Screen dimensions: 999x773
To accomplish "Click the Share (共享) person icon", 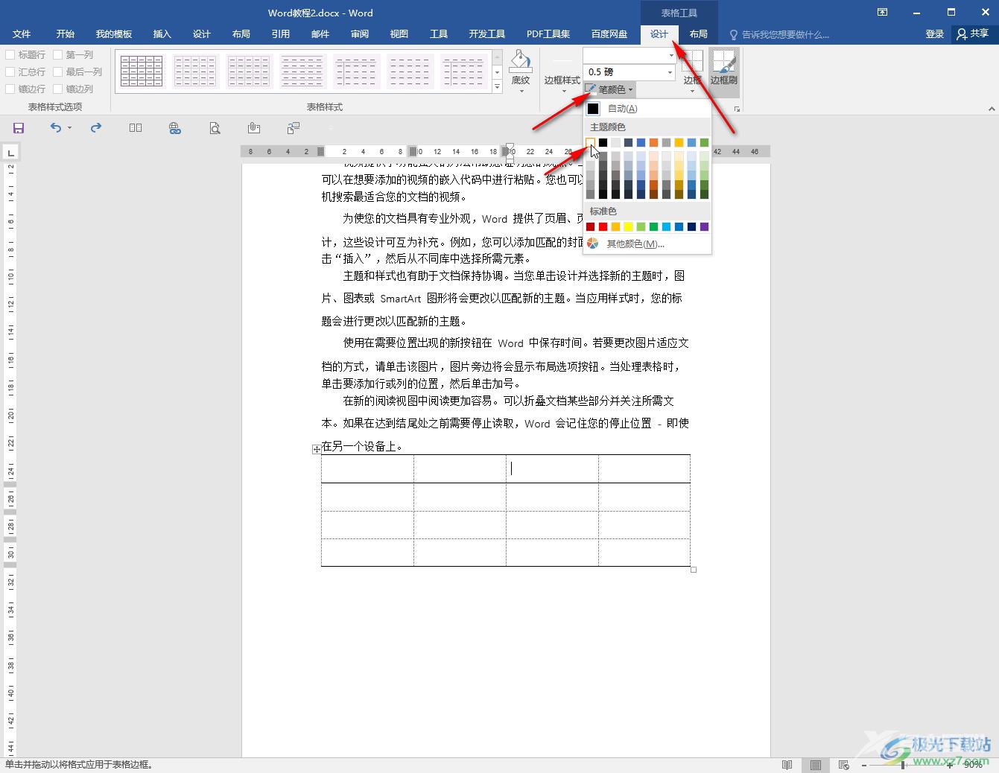I will tap(962, 34).
